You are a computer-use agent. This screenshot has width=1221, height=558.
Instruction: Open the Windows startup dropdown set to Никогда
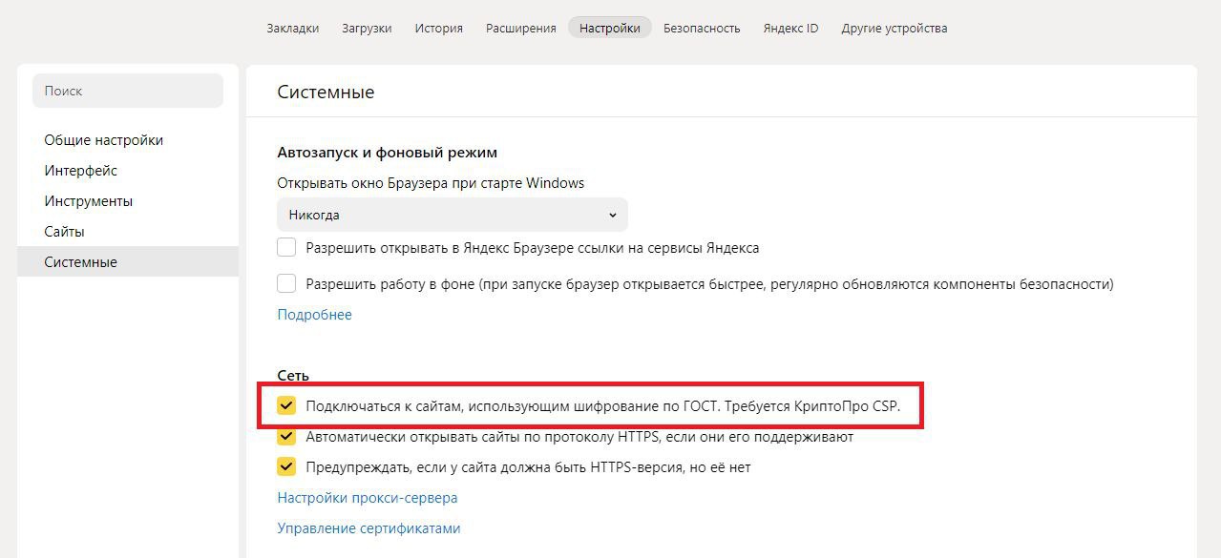coord(452,215)
